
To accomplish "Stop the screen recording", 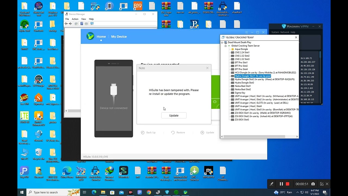I will (x=288, y=184).
